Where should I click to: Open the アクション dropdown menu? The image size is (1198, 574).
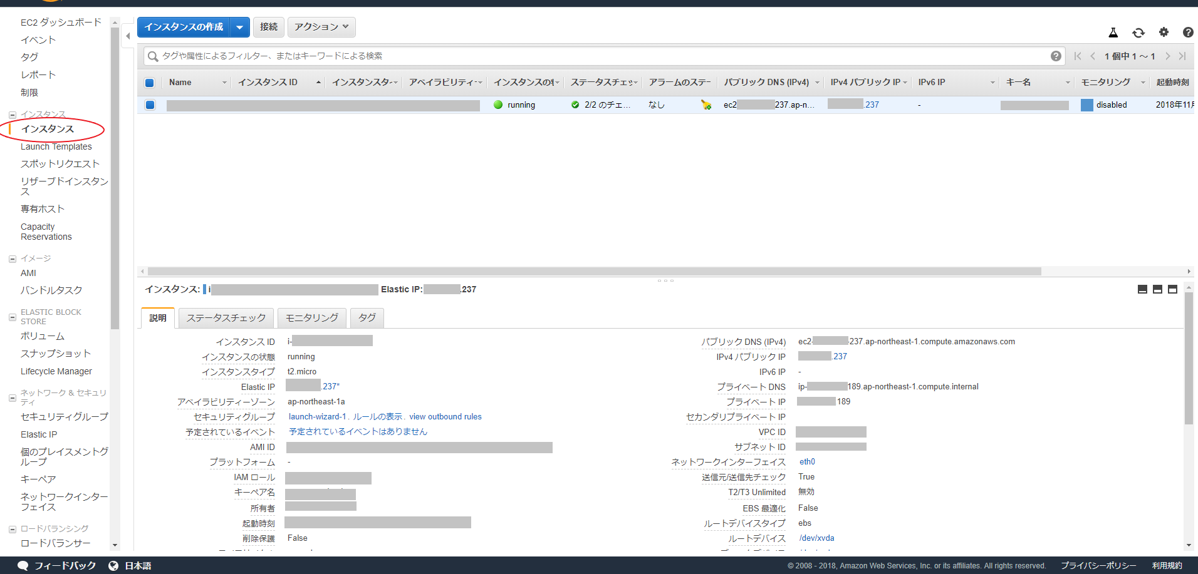click(x=321, y=27)
